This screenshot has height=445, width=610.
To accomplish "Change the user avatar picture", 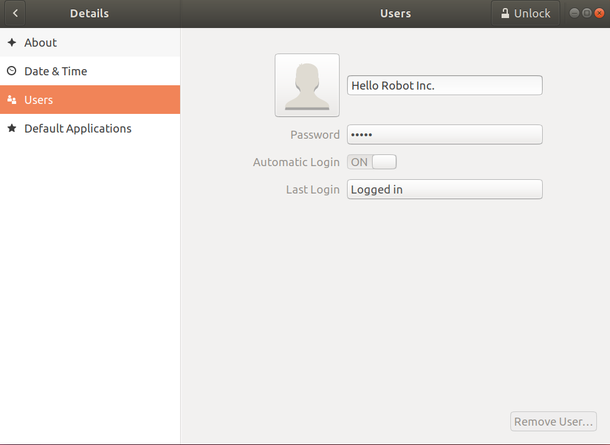I will click(307, 85).
